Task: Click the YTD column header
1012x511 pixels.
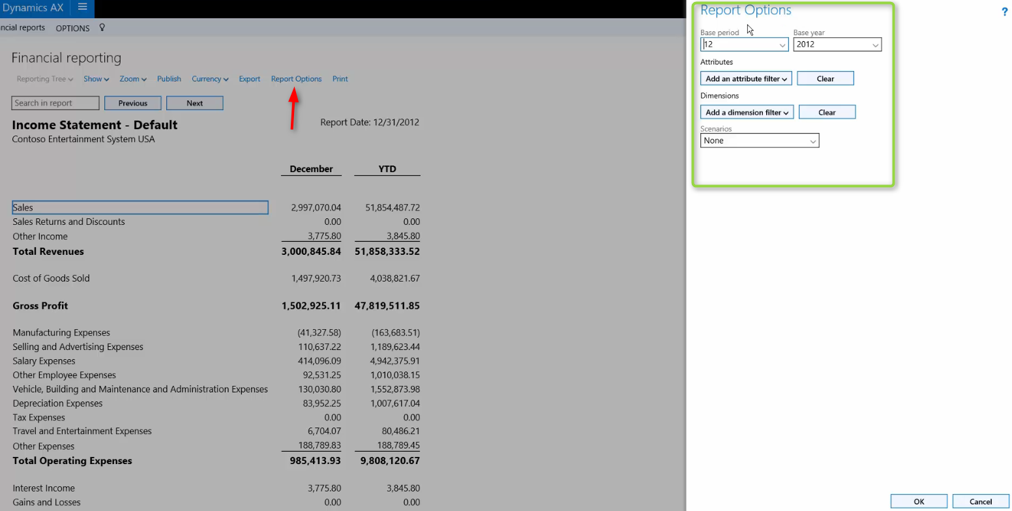Action: 387,169
